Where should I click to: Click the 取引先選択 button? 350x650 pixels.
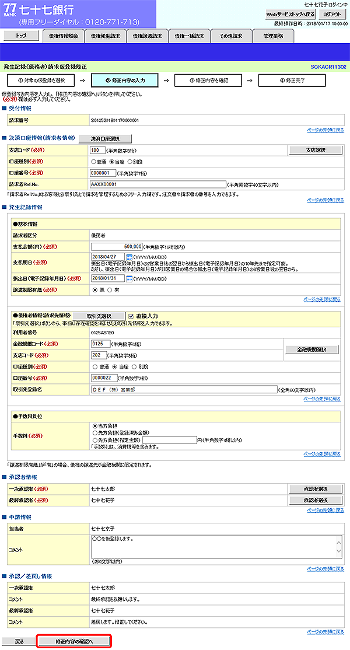click(x=99, y=316)
